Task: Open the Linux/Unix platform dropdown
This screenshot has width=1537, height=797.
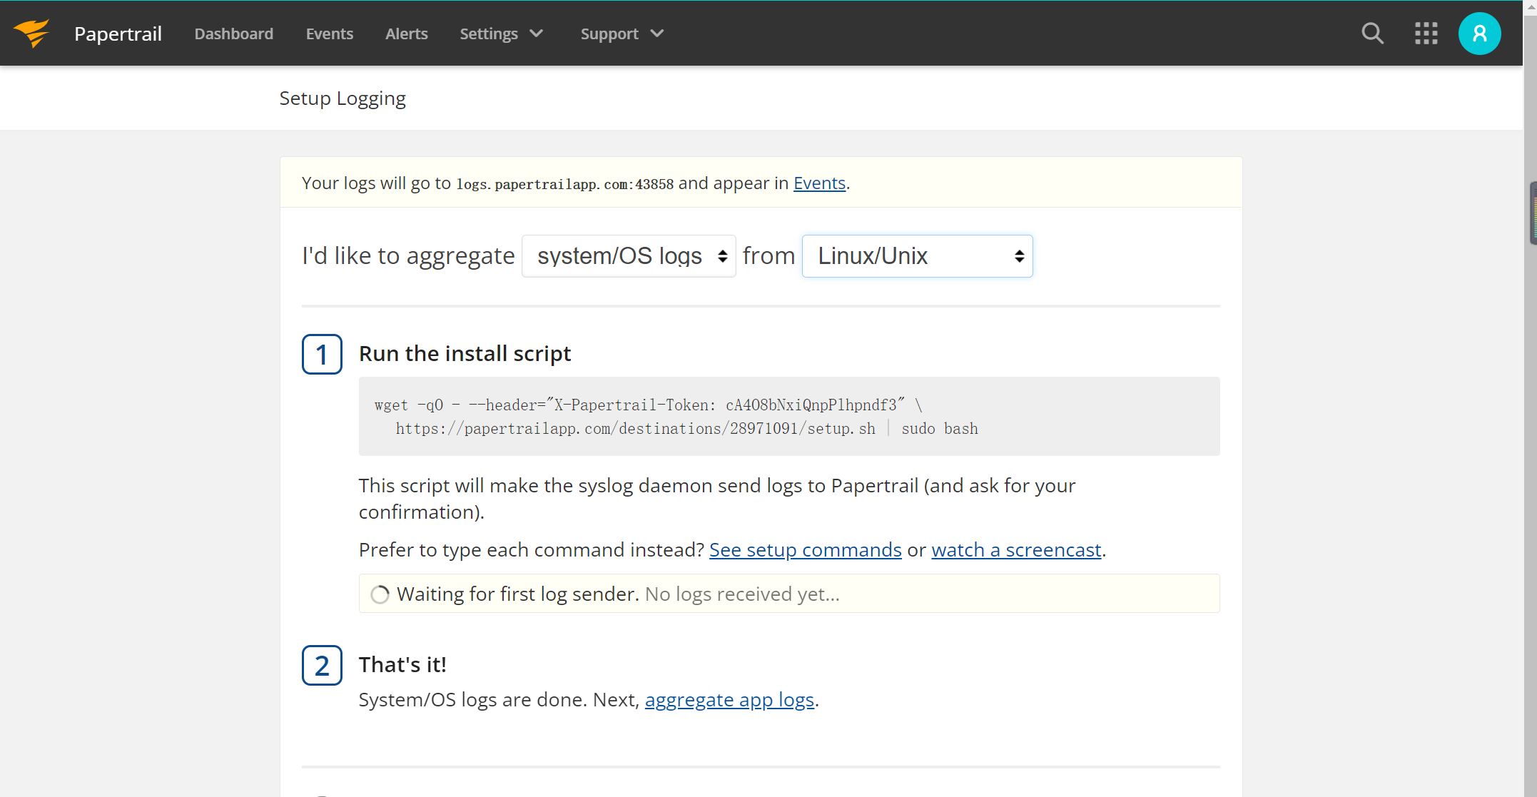Action: (x=917, y=256)
